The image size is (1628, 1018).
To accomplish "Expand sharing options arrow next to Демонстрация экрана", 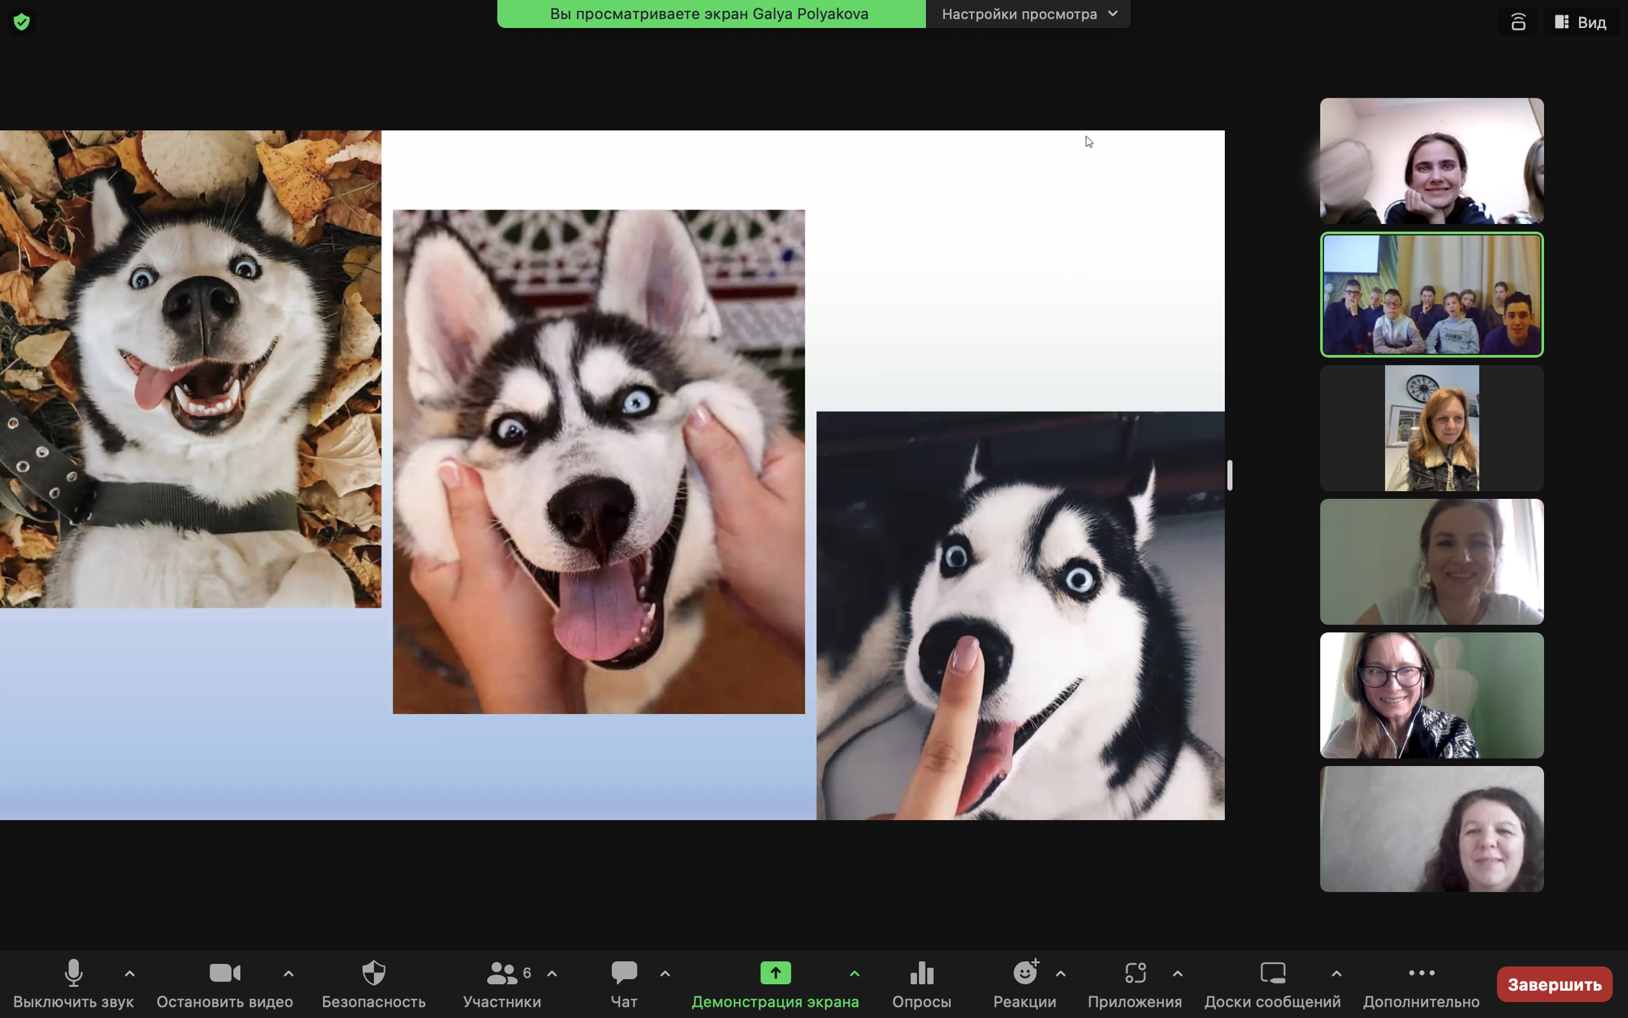I will pyautogui.click(x=855, y=974).
